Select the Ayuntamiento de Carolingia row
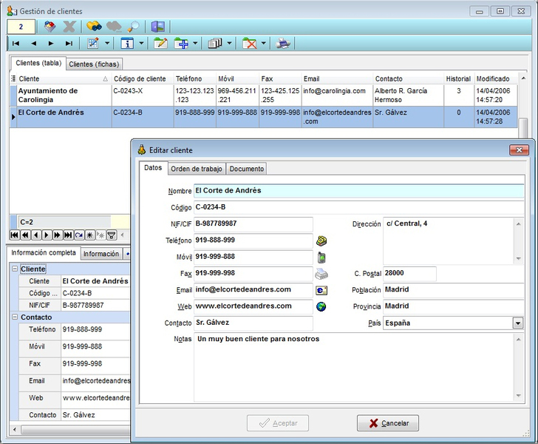This screenshot has width=538, height=444. pyautogui.click(x=264, y=95)
